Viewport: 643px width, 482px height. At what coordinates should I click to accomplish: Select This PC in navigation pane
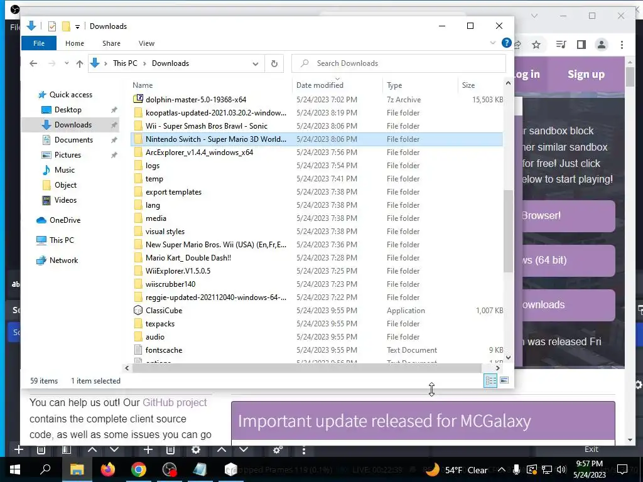pos(62,240)
